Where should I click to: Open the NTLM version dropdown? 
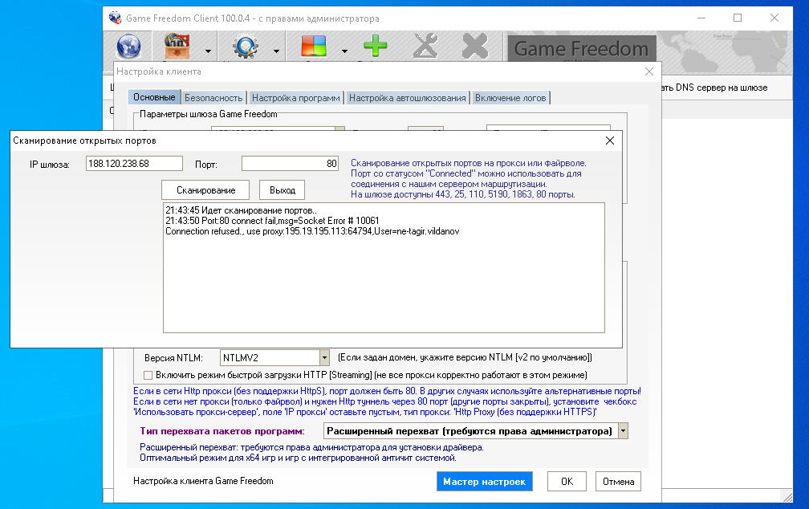324,357
